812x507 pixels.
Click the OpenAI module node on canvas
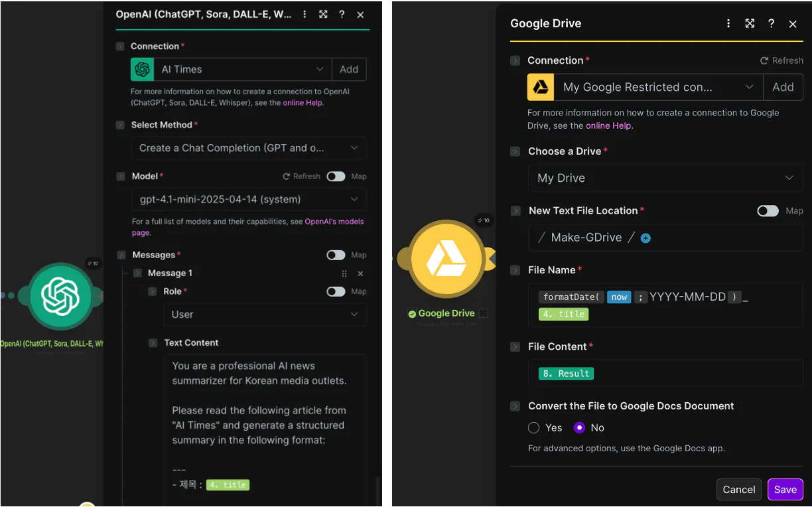(x=60, y=296)
